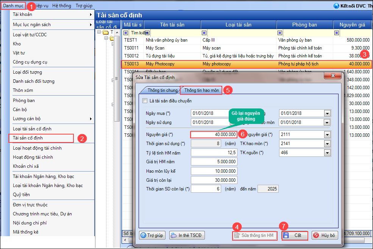Open the Trợ giúp menu

tap(84, 6)
